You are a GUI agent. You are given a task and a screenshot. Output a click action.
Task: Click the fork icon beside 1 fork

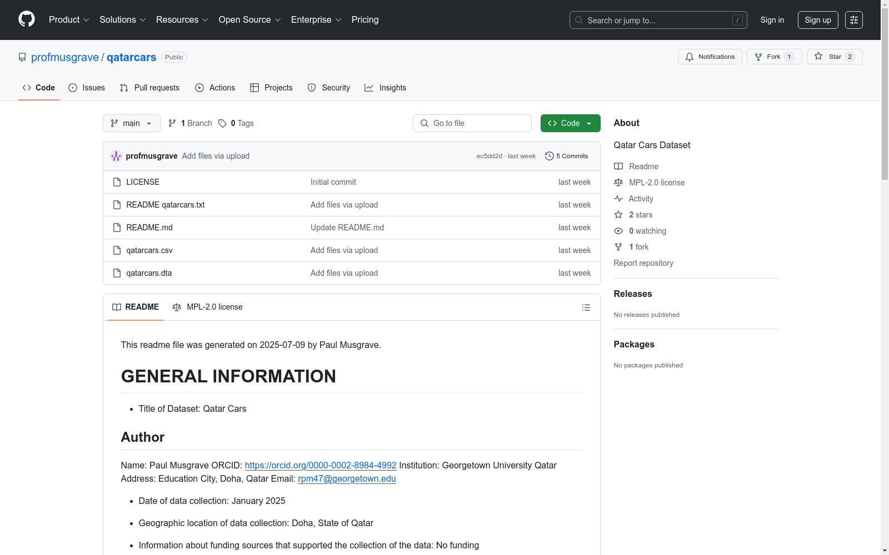tap(618, 247)
